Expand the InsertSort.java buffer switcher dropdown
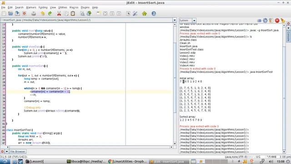The width and height of the screenshot is (291, 164). 175,20
